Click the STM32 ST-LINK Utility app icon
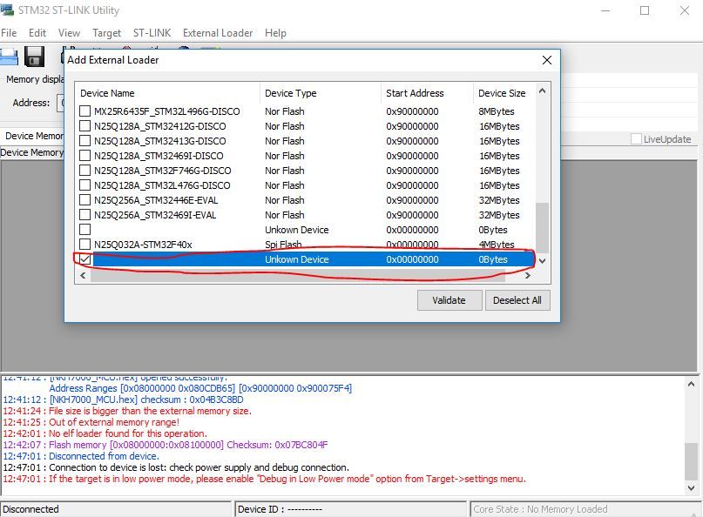This screenshot has height=517, width=703. click(7, 10)
